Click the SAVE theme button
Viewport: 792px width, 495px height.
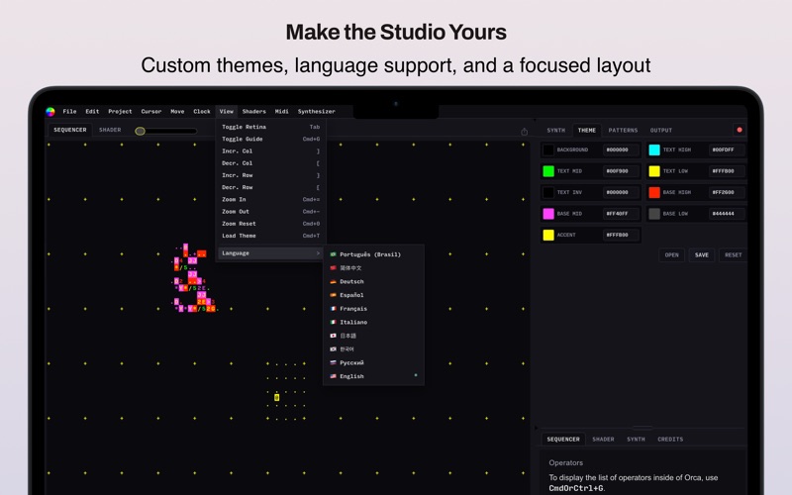pyautogui.click(x=702, y=255)
